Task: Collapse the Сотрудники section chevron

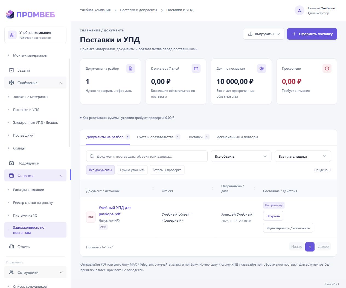Action: pos(61,273)
